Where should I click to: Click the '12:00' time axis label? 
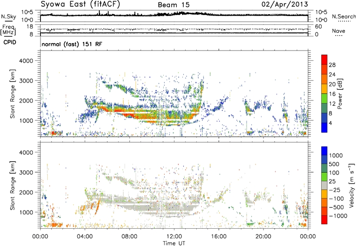tap(174, 237)
